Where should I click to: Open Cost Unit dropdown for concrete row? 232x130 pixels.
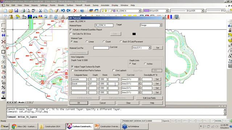tap(139, 79)
